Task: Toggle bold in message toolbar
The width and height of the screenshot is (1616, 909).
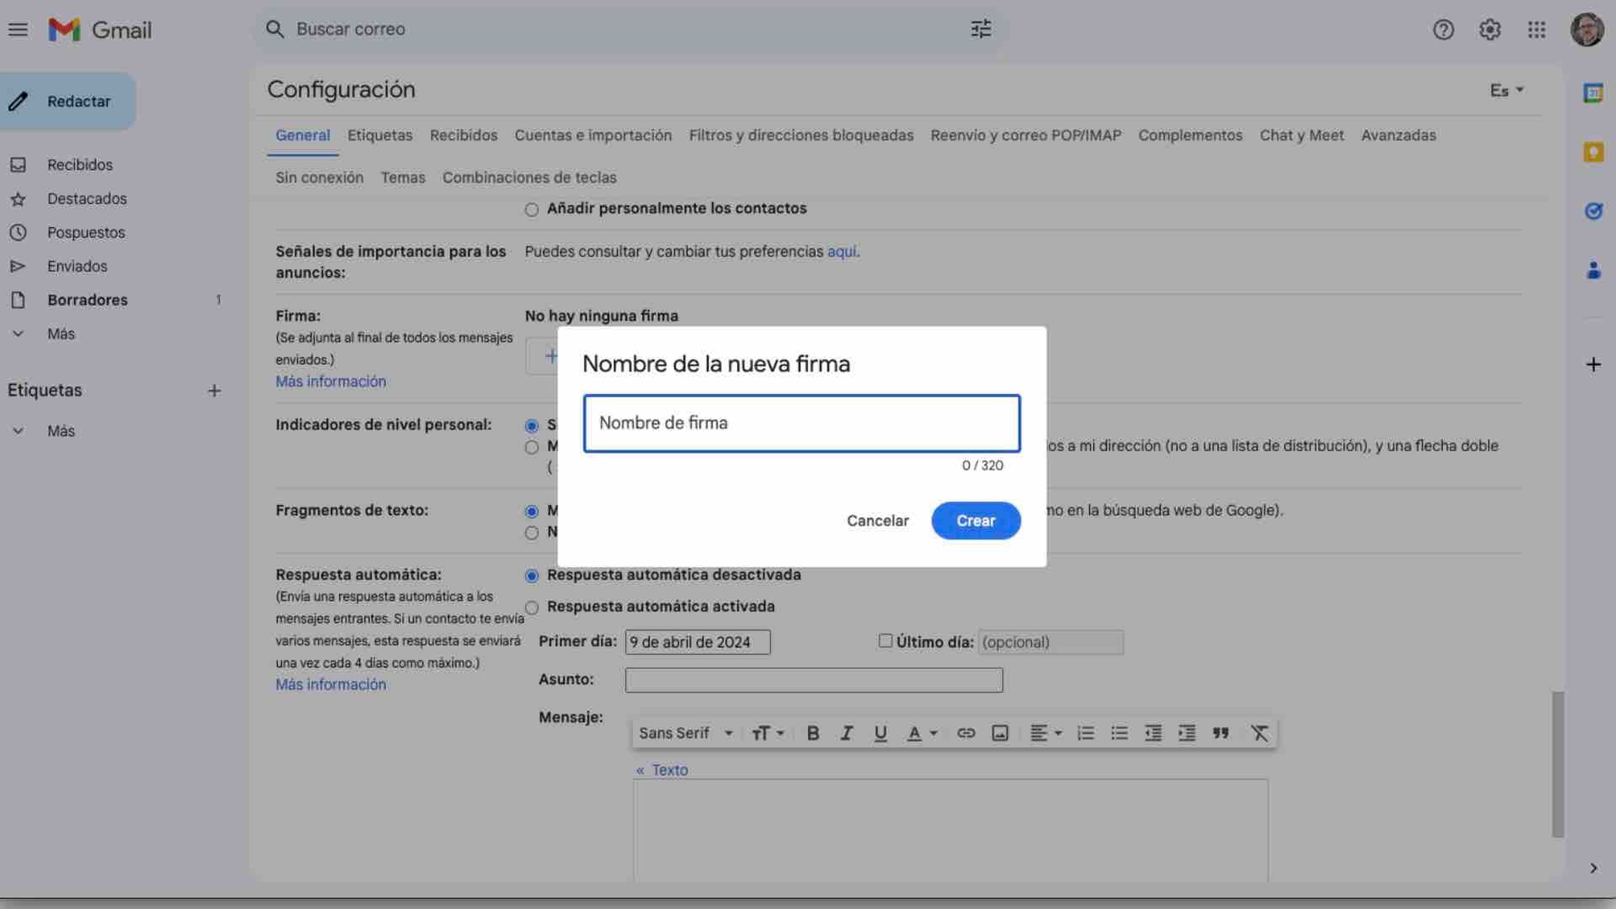Action: 812,733
